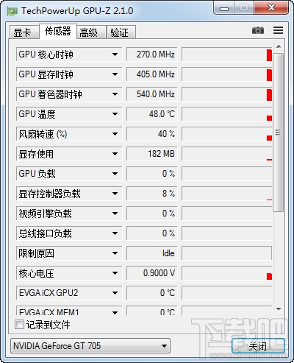The width and height of the screenshot is (294, 363).
Task: Click the scrollbar down arrow
Action: tap(279, 309)
